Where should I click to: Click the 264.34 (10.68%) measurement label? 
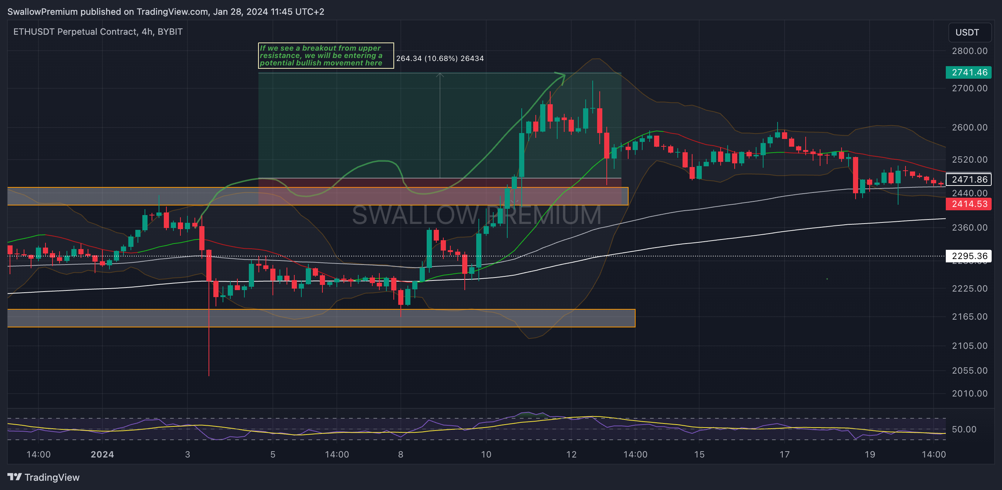click(440, 58)
